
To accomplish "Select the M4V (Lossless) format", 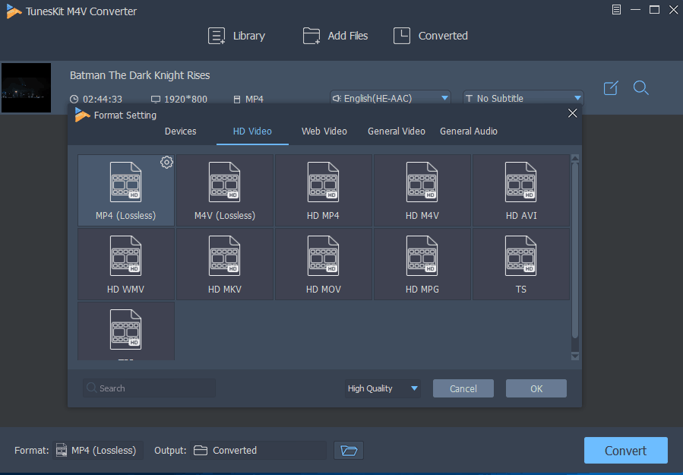I will [225, 191].
